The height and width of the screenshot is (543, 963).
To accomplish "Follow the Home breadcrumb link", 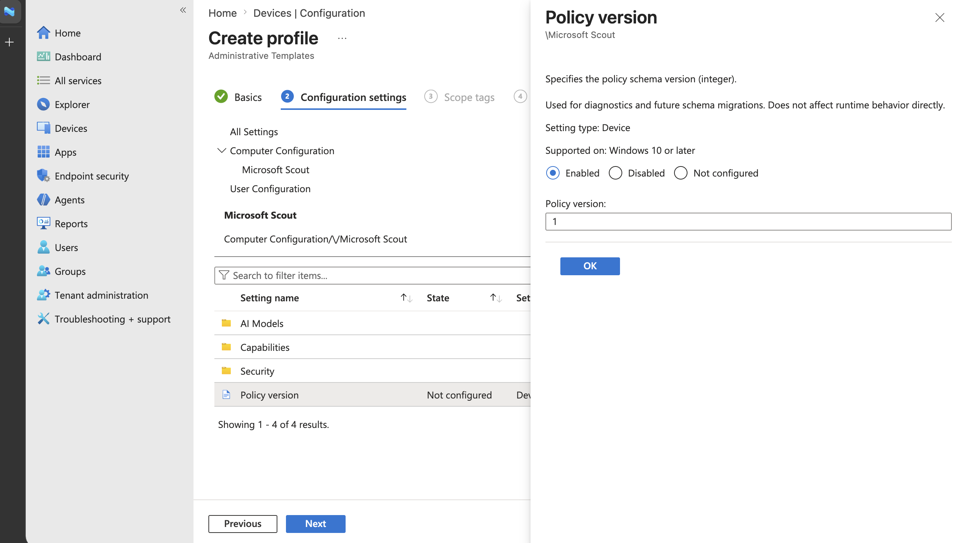I will click(223, 13).
